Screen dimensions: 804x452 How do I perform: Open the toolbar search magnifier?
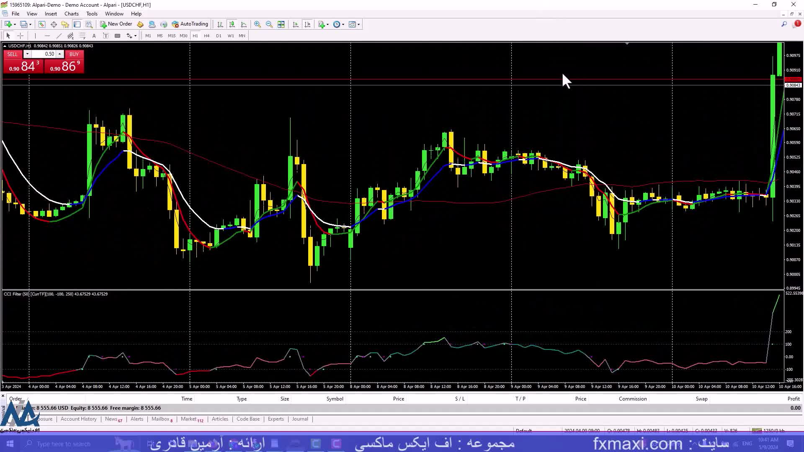coord(784,24)
